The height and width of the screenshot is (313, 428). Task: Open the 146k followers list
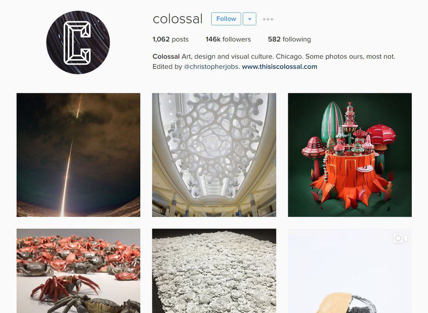(228, 39)
